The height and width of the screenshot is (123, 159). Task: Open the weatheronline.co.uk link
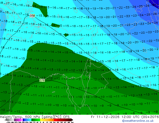[138, 121]
